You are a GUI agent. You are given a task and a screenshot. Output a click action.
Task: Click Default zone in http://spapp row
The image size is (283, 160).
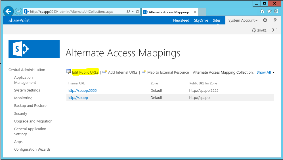pyautogui.click(x=156, y=98)
